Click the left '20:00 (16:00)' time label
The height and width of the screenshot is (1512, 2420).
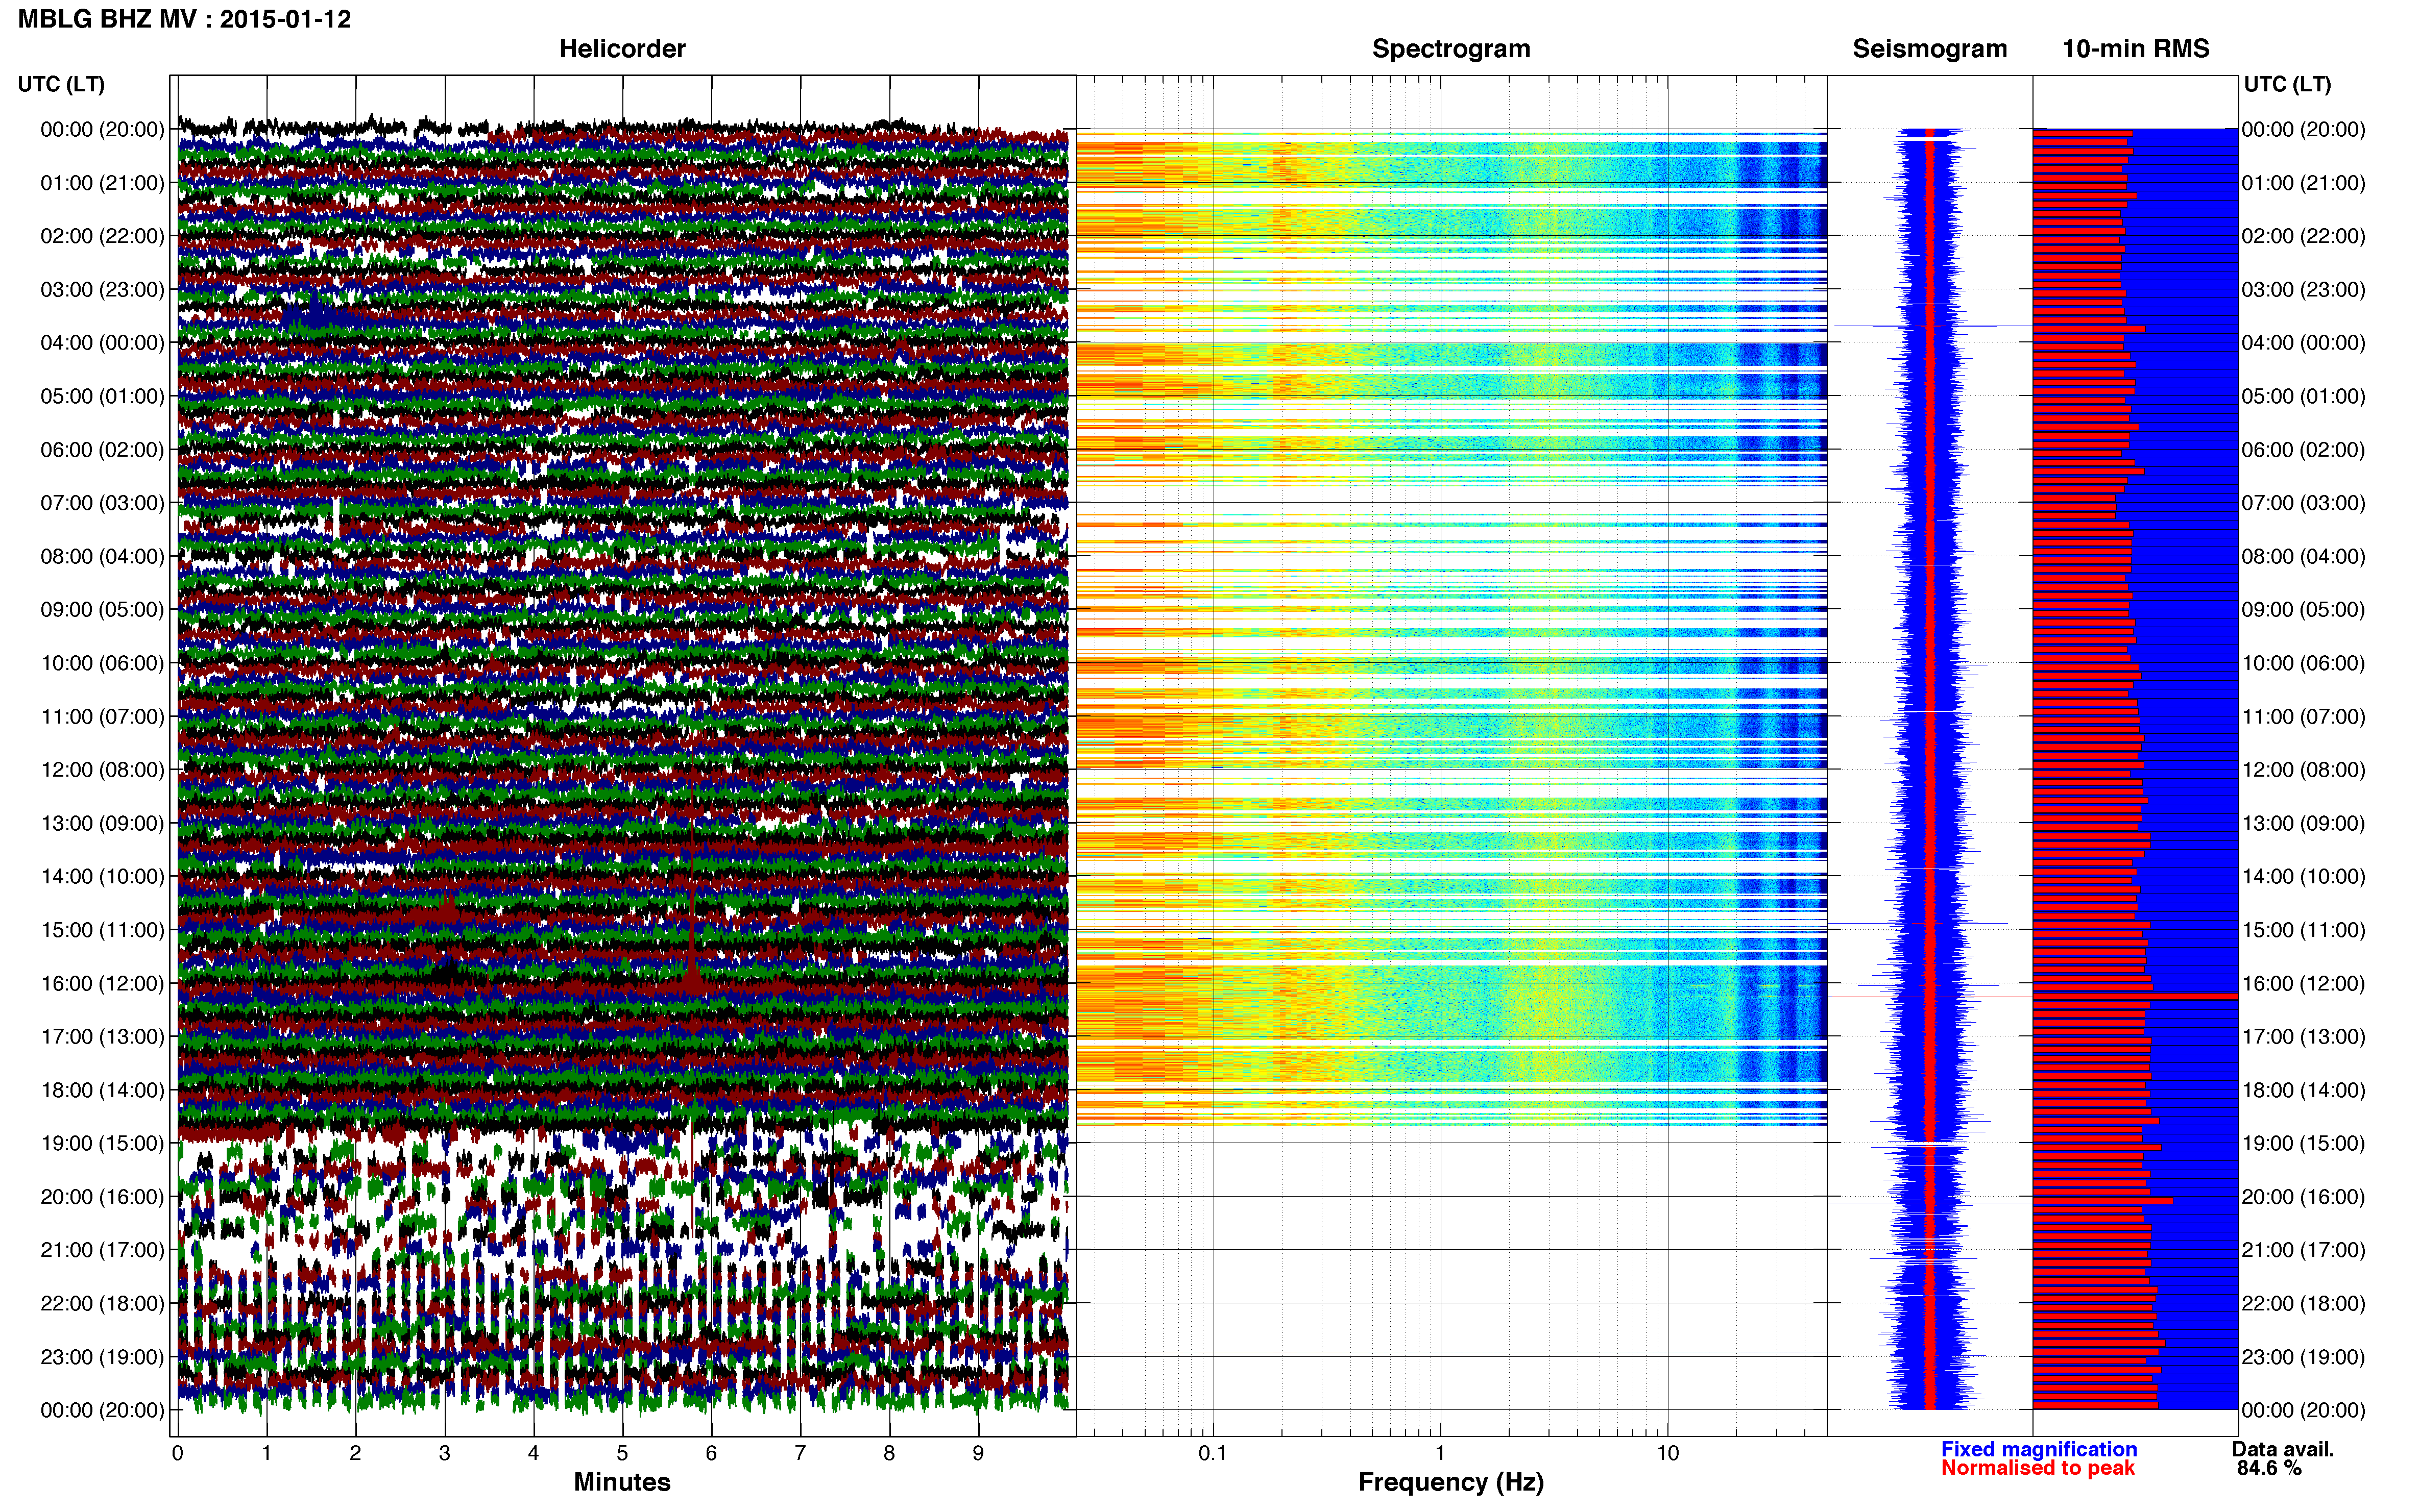(x=102, y=1197)
